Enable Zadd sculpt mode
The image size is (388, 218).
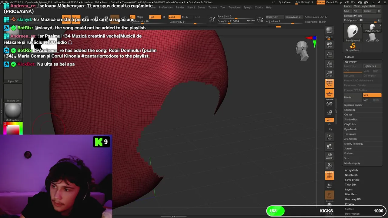(174, 17)
